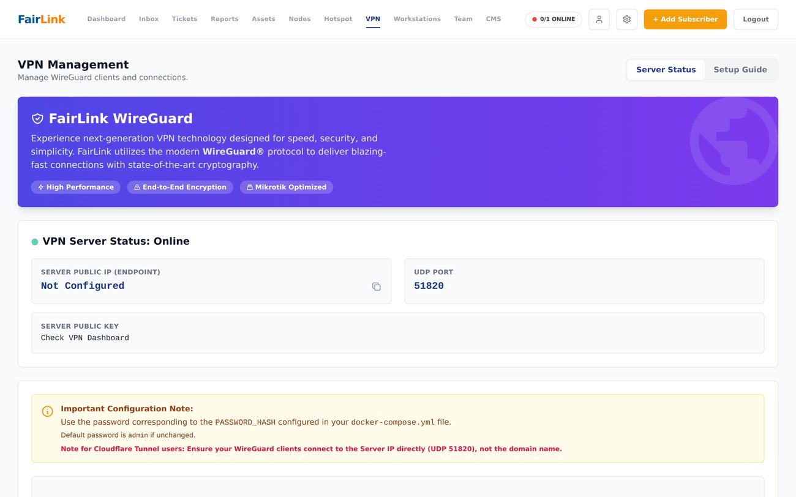Click the Check VPN Dashboard key text
The width and height of the screenshot is (796, 497).
[85, 338]
